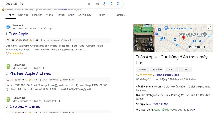Click the Facebook favicon in first result
The height and width of the screenshot is (113, 218).
click(x=8, y=27)
